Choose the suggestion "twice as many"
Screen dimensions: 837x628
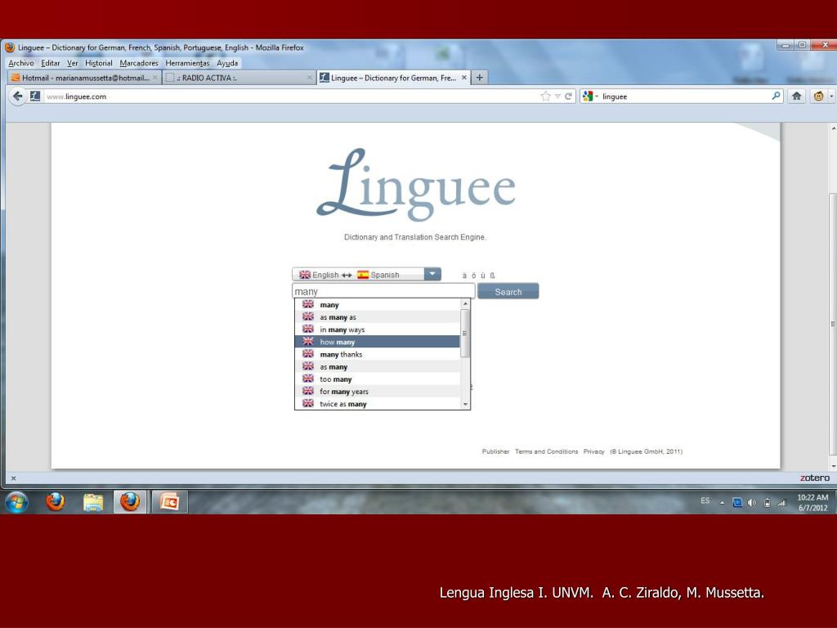(378, 404)
